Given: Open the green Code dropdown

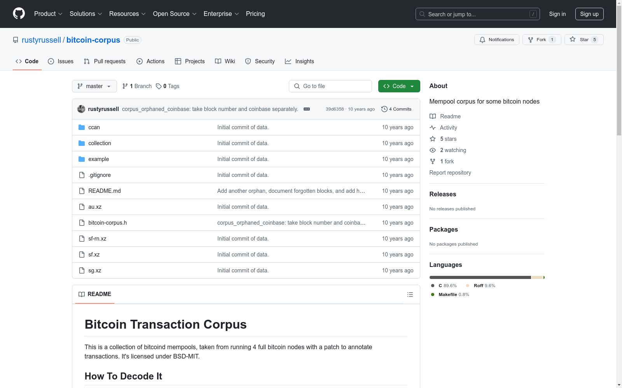Looking at the screenshot, I should [x=399, y=86].
